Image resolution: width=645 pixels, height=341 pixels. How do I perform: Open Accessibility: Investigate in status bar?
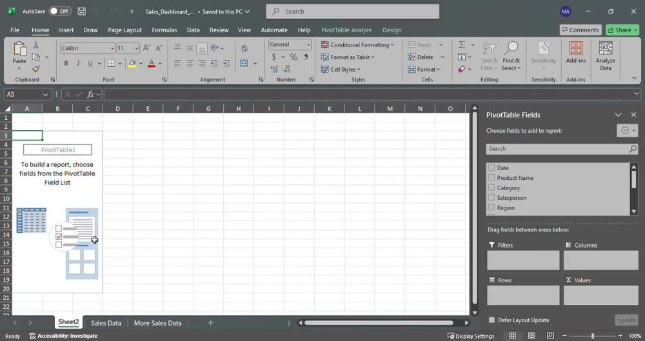point(63,336)
